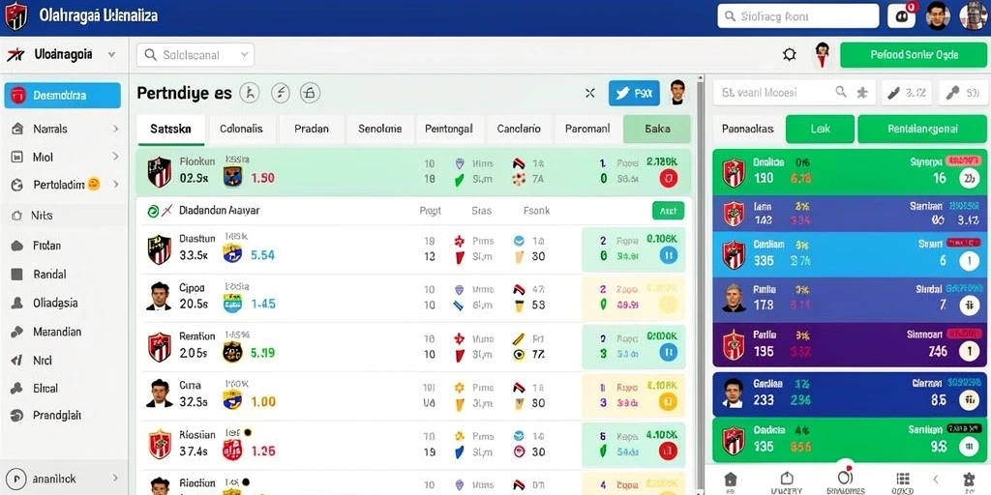Screen dimensions: 991x495
Task: Open the club crest logo in the header
Action: coord(15,16)
